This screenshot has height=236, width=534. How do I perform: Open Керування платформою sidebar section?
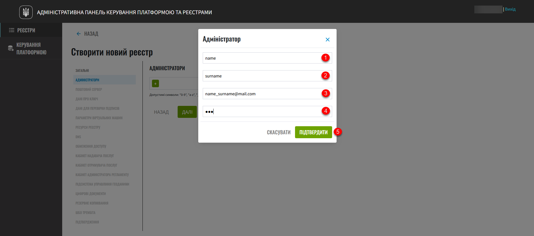tap(31, 48)
